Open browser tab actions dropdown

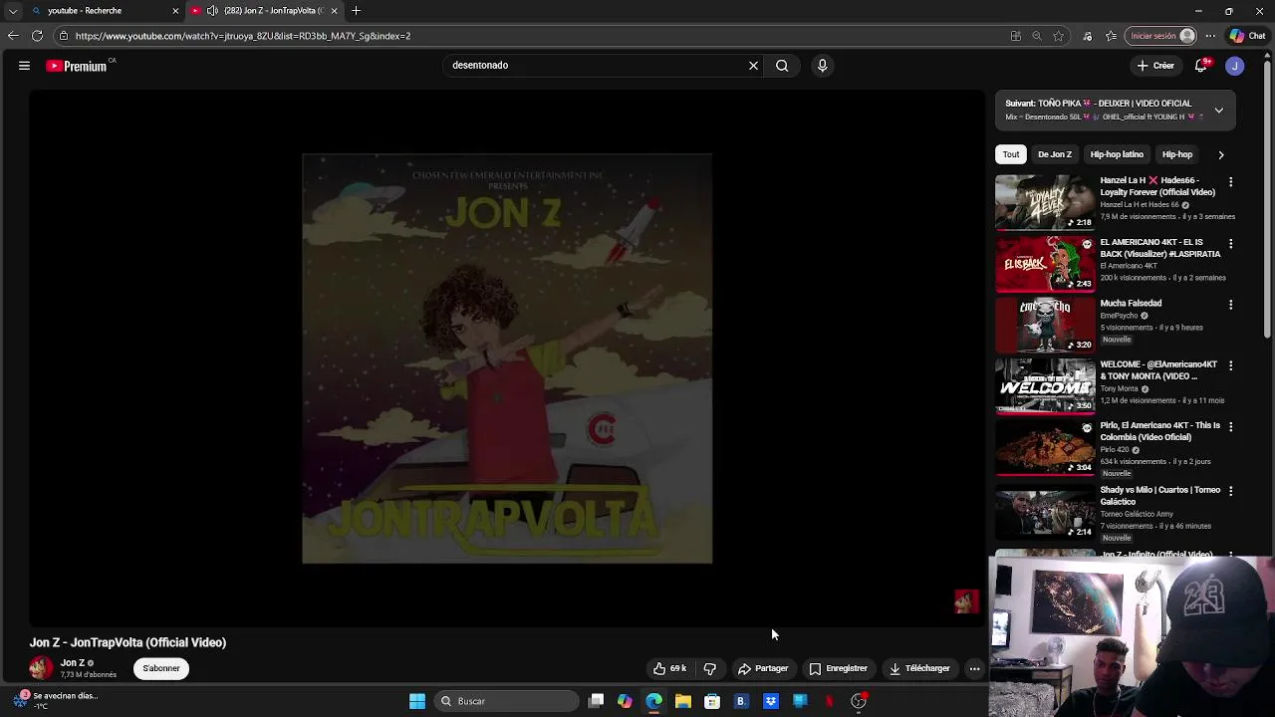coord(13,11)
